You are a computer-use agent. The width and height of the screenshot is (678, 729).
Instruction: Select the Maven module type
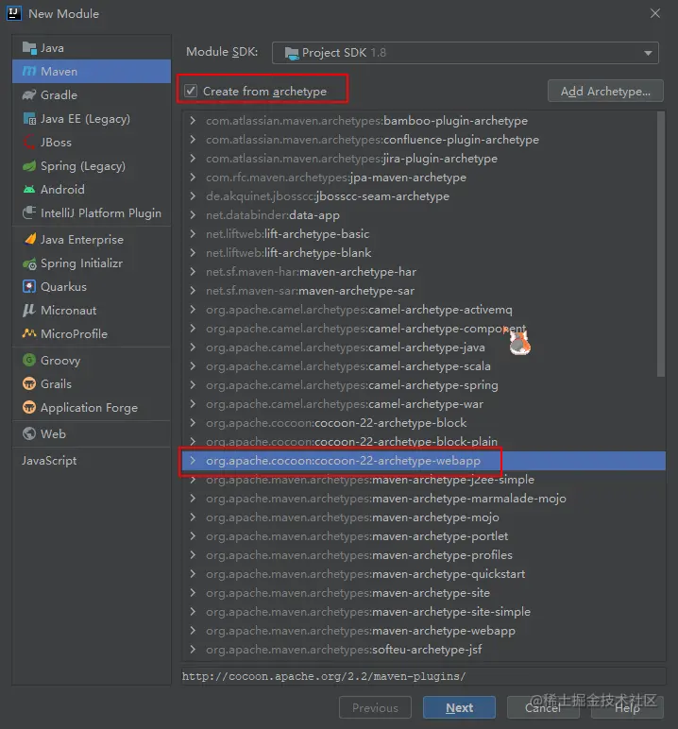[x=92, y=71]
